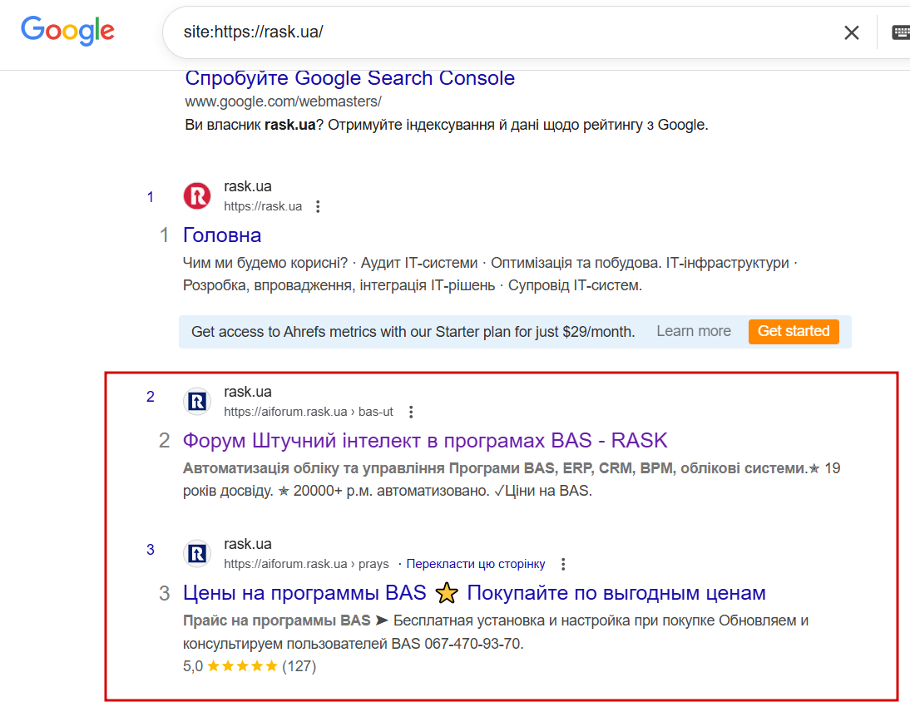Screen dimensions: 910x702
Task: Open the Головна search result
Action: [x=222, y=235]
